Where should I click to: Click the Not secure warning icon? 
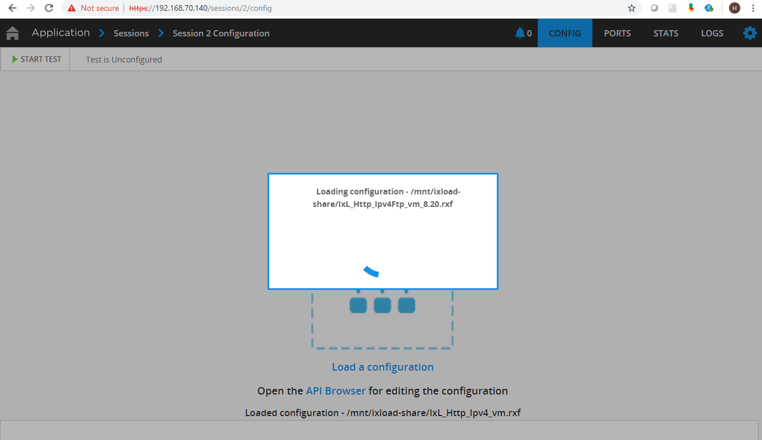(x=72, y=8)
